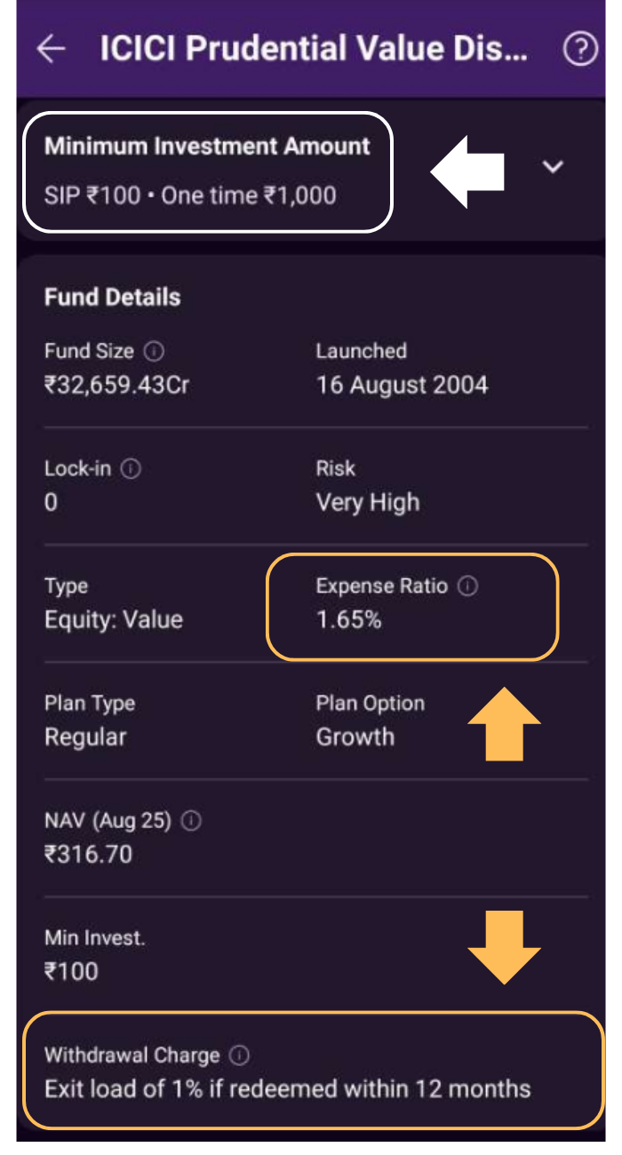The image size is (622, 1155).
Task: Select the Fund Details heading
Action: (112, 297)
